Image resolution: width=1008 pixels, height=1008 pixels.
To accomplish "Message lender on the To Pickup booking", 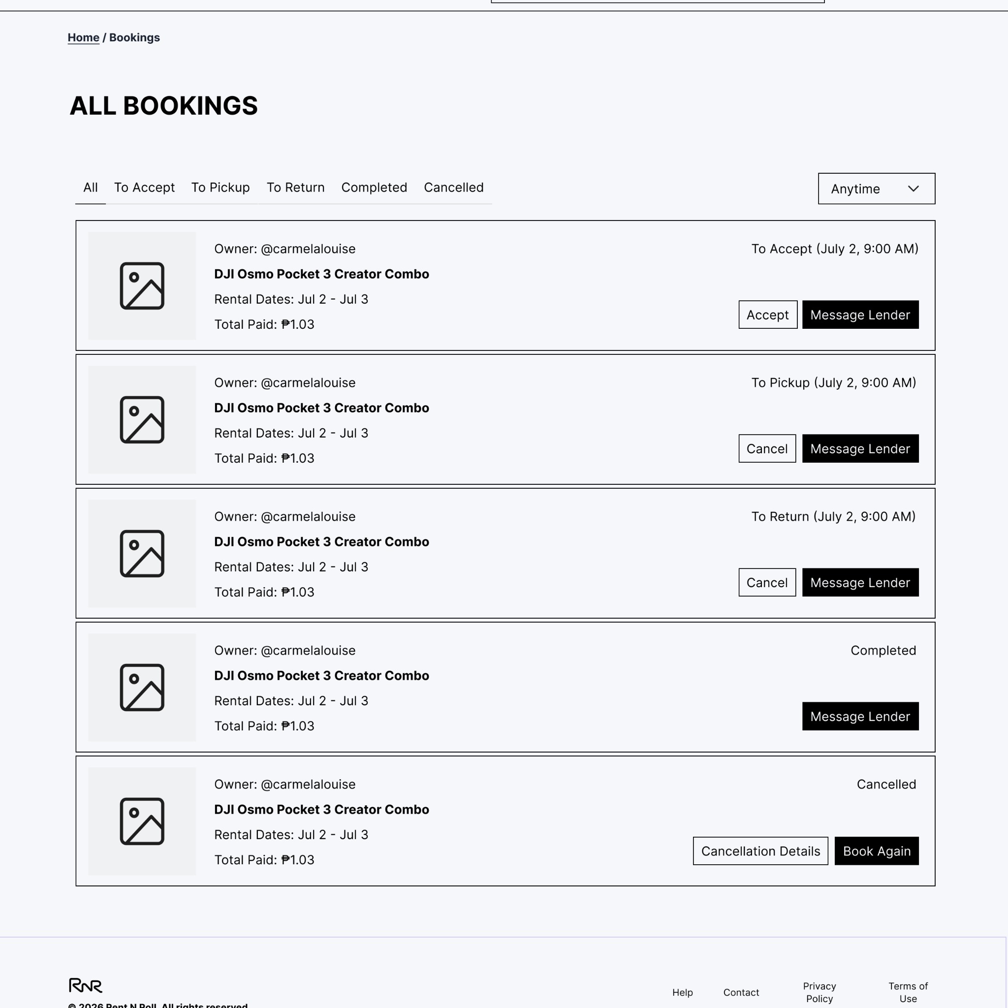I will tap(860, 449).
